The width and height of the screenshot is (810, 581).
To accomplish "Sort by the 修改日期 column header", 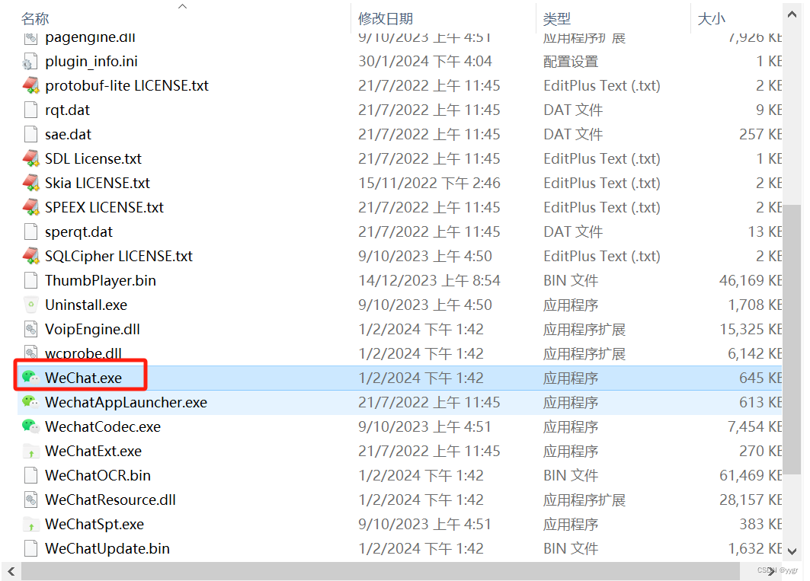I will point(386,19).
